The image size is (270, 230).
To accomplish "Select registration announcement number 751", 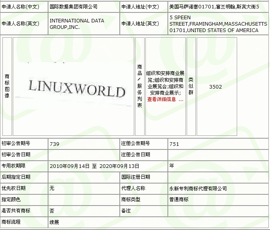I will [x=174, y=144].
